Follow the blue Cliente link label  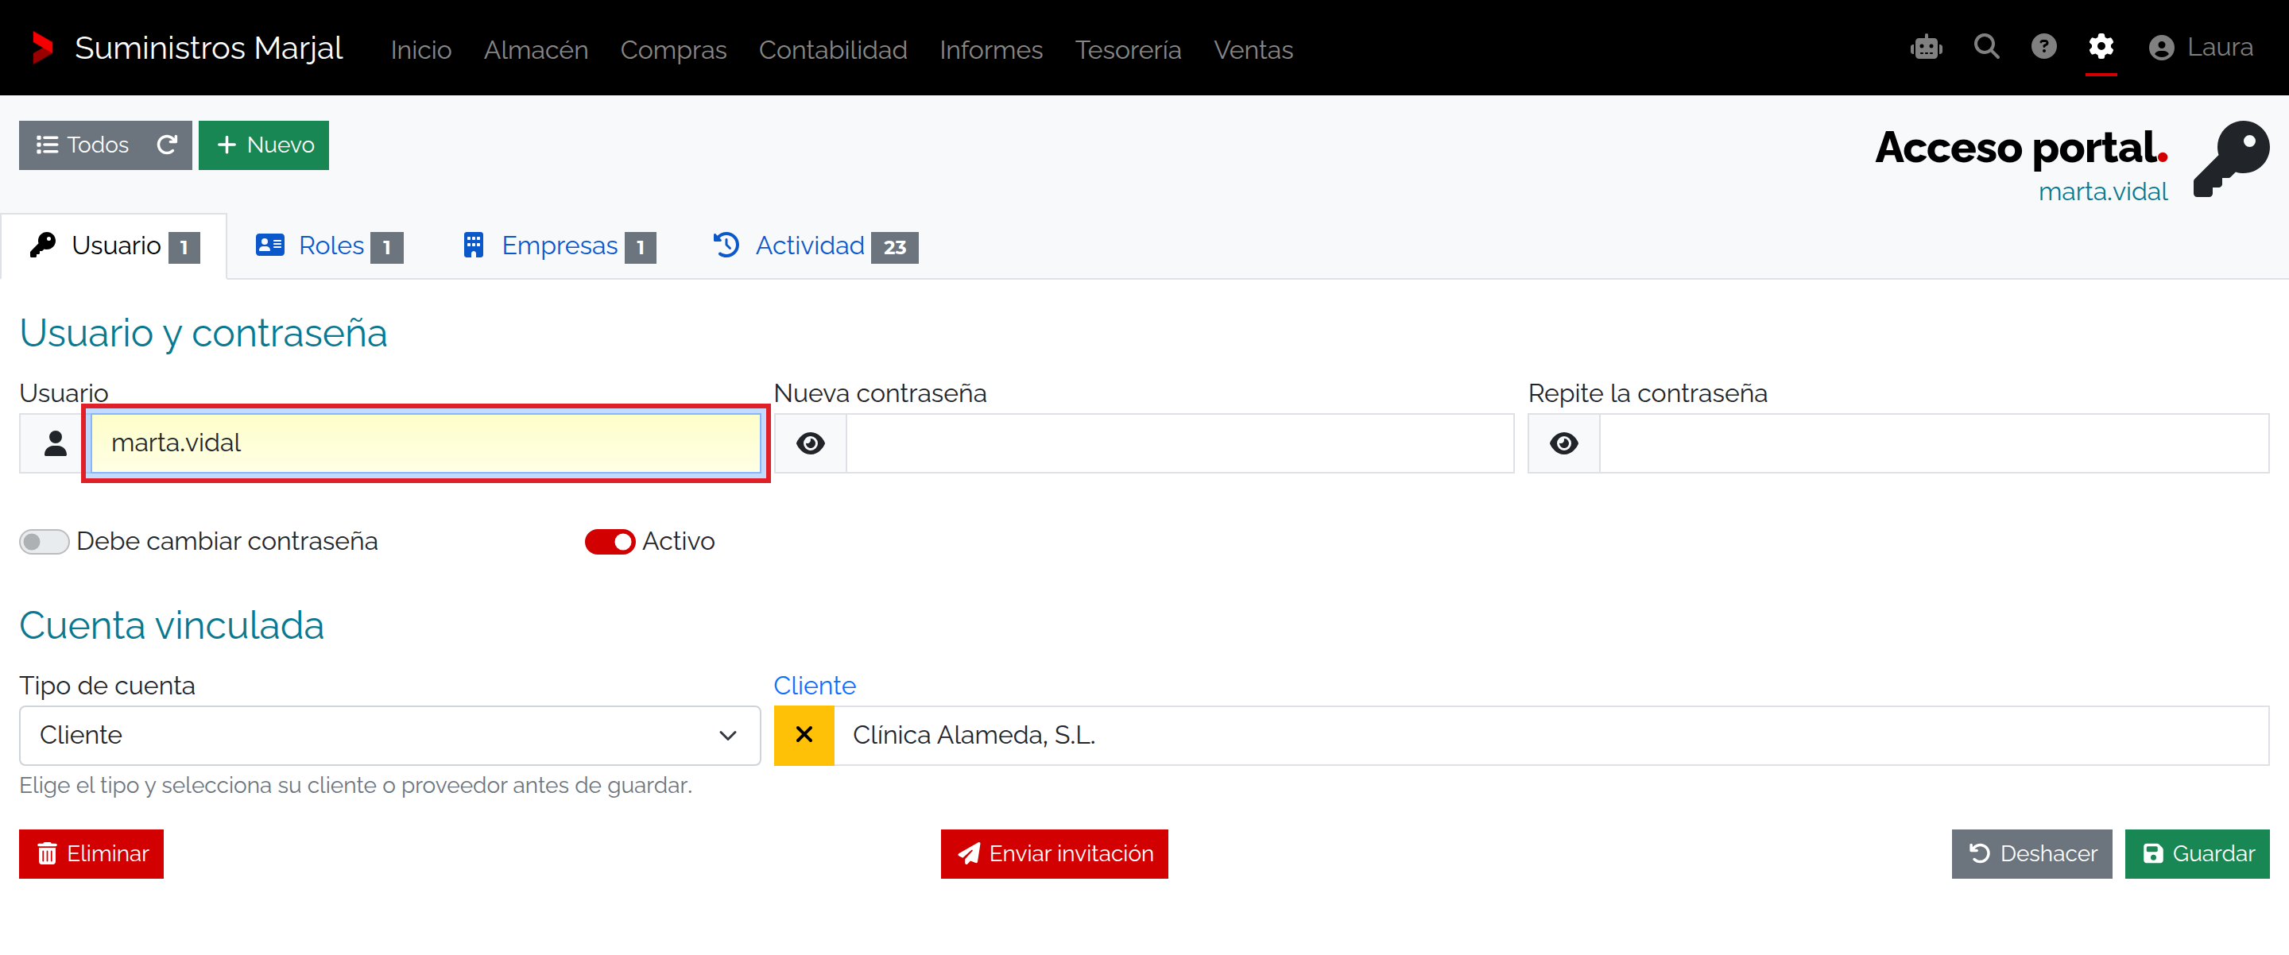coord(814,686)
